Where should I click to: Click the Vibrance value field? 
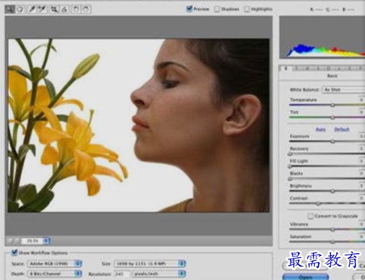point(362,224)
